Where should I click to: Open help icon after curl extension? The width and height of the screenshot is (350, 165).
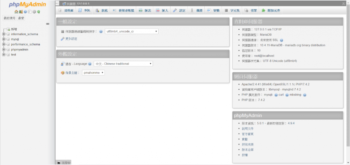point(287,95)
